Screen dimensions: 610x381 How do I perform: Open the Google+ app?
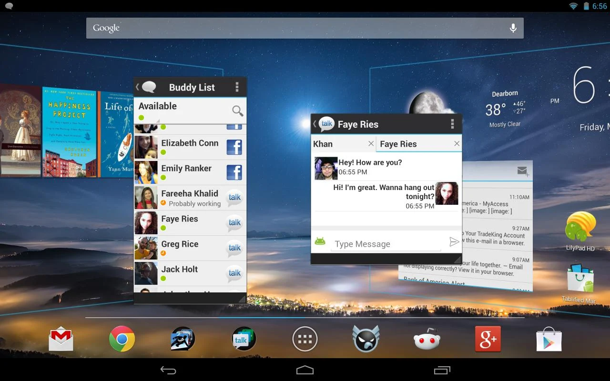tap(488, 339)
